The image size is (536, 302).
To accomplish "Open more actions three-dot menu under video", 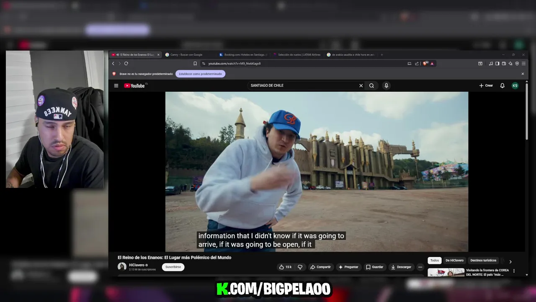I will [420, 267].
